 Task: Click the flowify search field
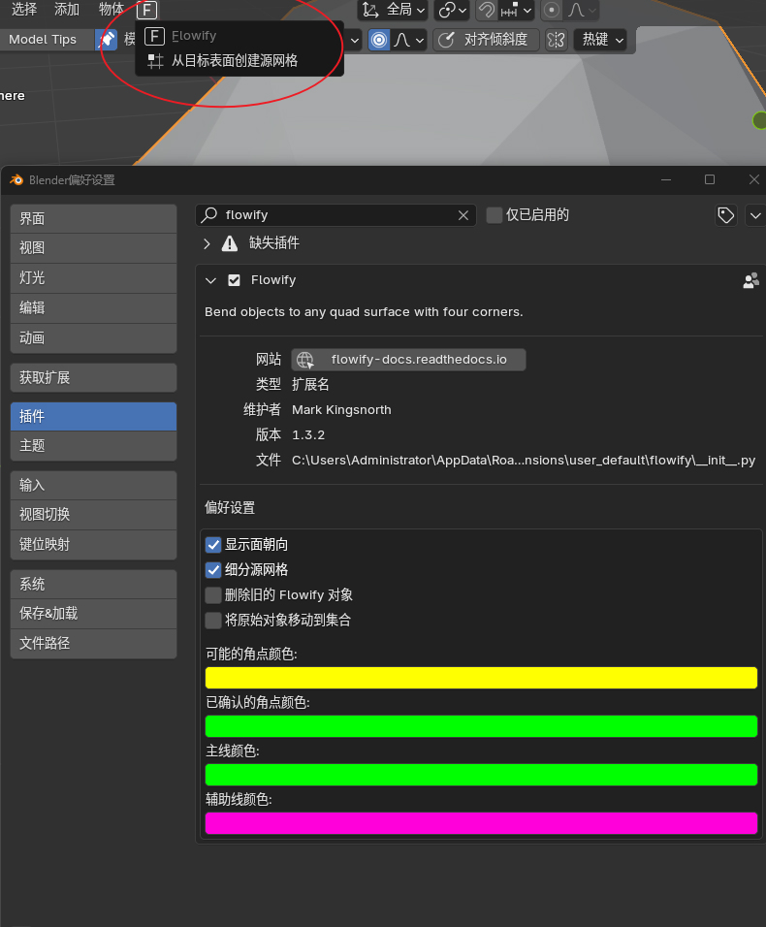point(335,215)
